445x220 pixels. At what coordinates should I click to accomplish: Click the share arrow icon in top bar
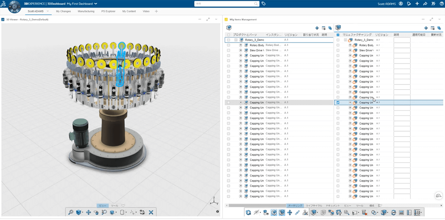click(425, 4)
